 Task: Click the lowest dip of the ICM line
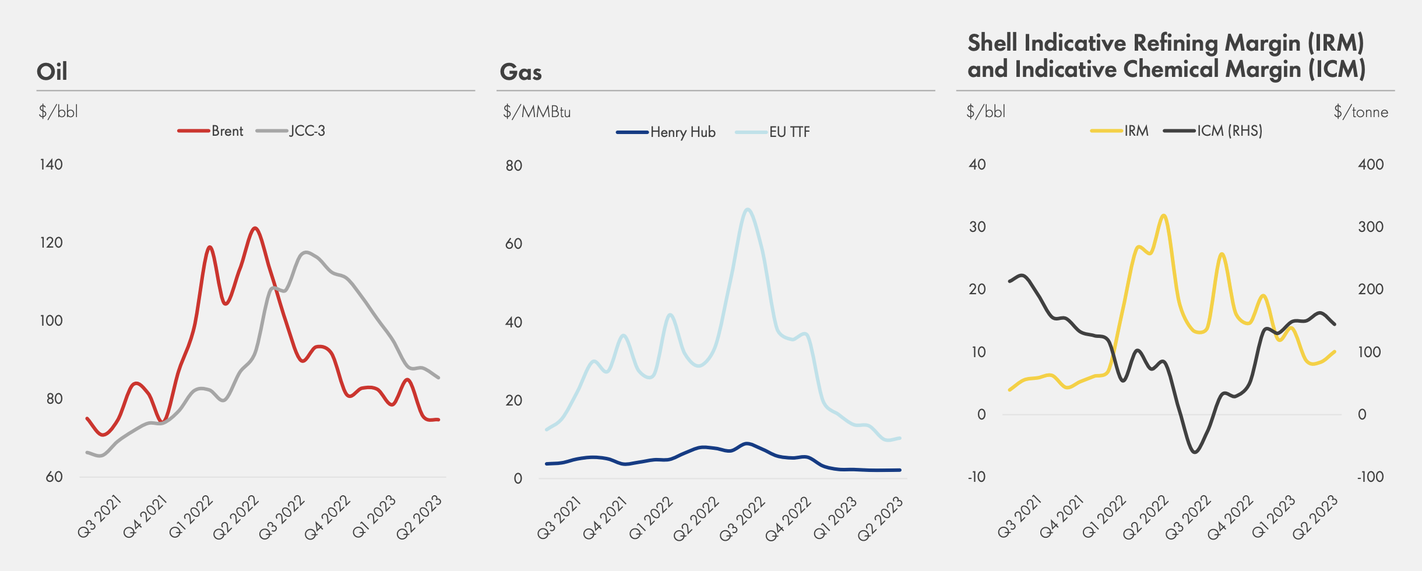(x=1195, y=452)
